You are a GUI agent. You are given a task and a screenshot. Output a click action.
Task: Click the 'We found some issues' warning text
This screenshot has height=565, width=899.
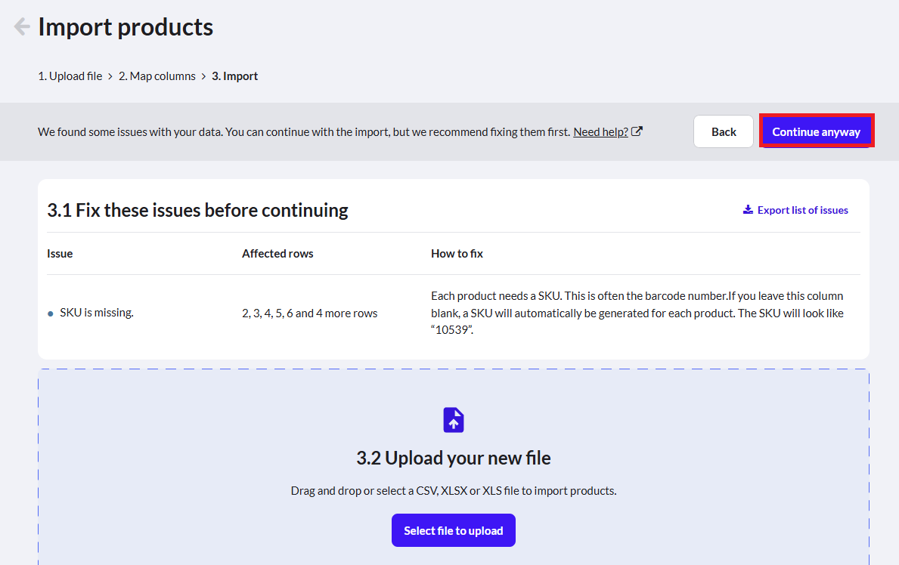pyautogui.click(x=305, y=131)
